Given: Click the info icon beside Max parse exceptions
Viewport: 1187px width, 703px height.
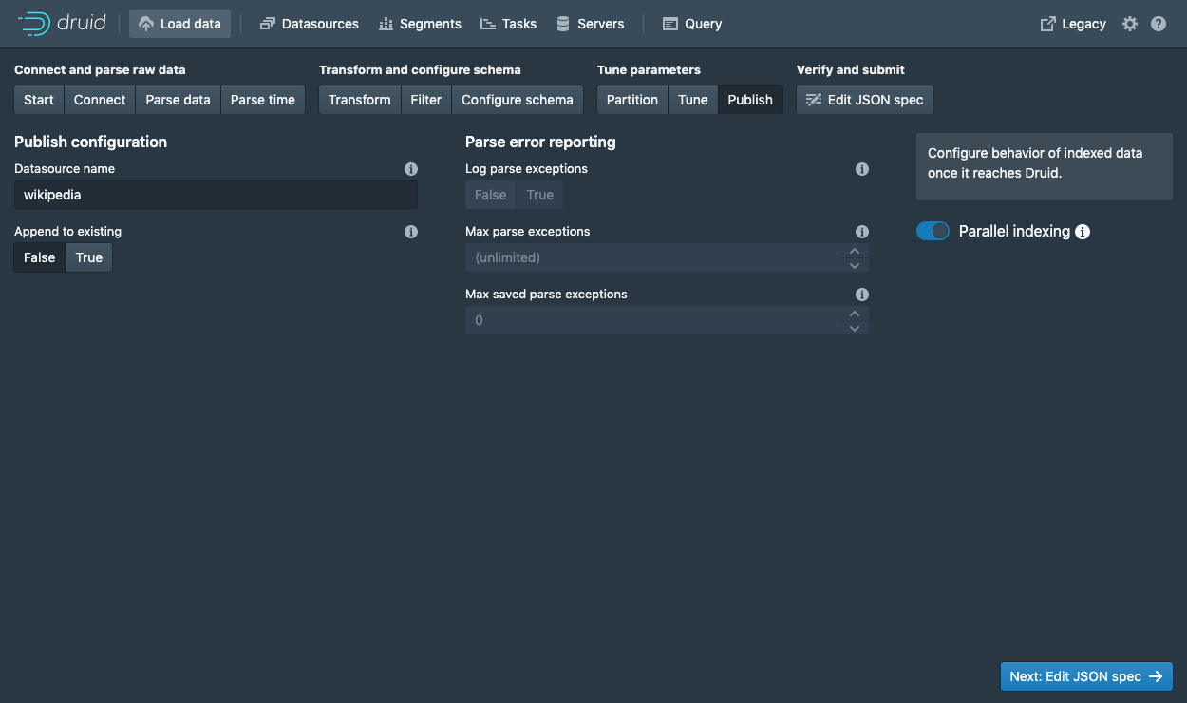Looking at the screenshot, I should click(x=862, y=232).
